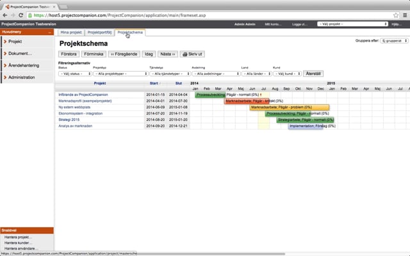This screenshot has height=256, width=410.
Task: Click the Förstora zoom-in button
Action: pyautogui.click(x=69, y=54)
